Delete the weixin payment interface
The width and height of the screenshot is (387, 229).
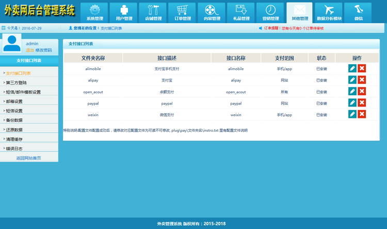tap(362, 114)
